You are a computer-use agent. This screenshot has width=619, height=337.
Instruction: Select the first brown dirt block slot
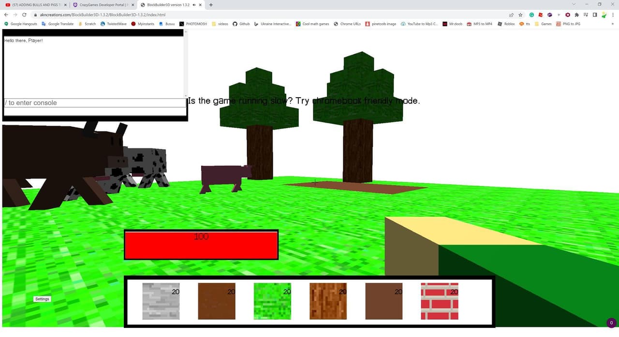(217, 301)
